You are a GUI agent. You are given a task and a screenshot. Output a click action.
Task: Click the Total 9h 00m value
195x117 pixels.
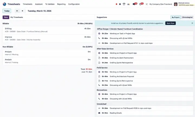(x=89, y=69)
